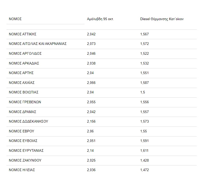Click the ΝΟΜΟΣ ΑΡΤΗΣ cell
Viewport: 206px width, 175px height.
pyautogui.click(x=21, y=73)
